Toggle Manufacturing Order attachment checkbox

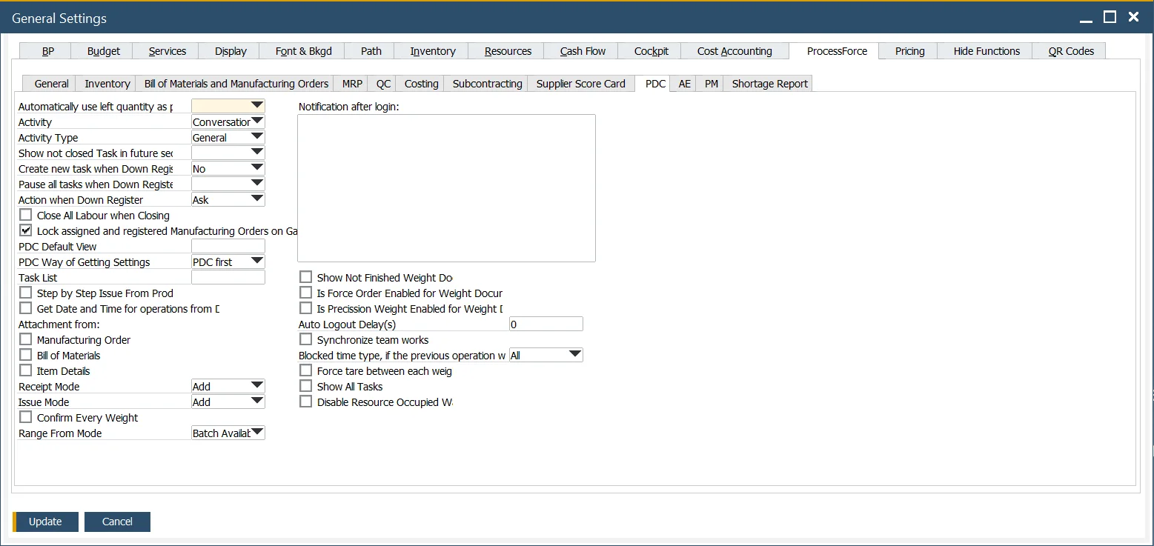tap(26, 339)
